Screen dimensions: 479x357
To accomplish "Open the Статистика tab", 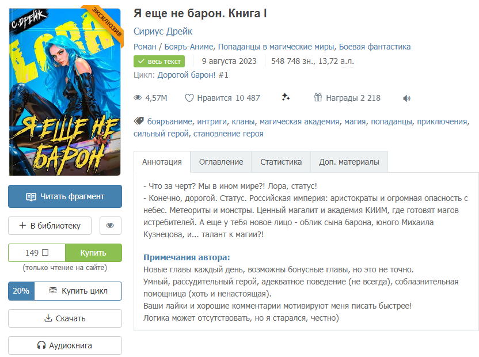I will click(x=281, y=162).
